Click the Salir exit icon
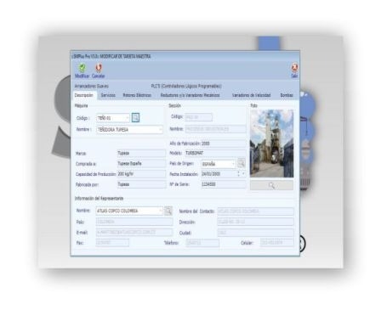Image resolution: width=387 pixels, height=310 pixels. coord(294,68)
